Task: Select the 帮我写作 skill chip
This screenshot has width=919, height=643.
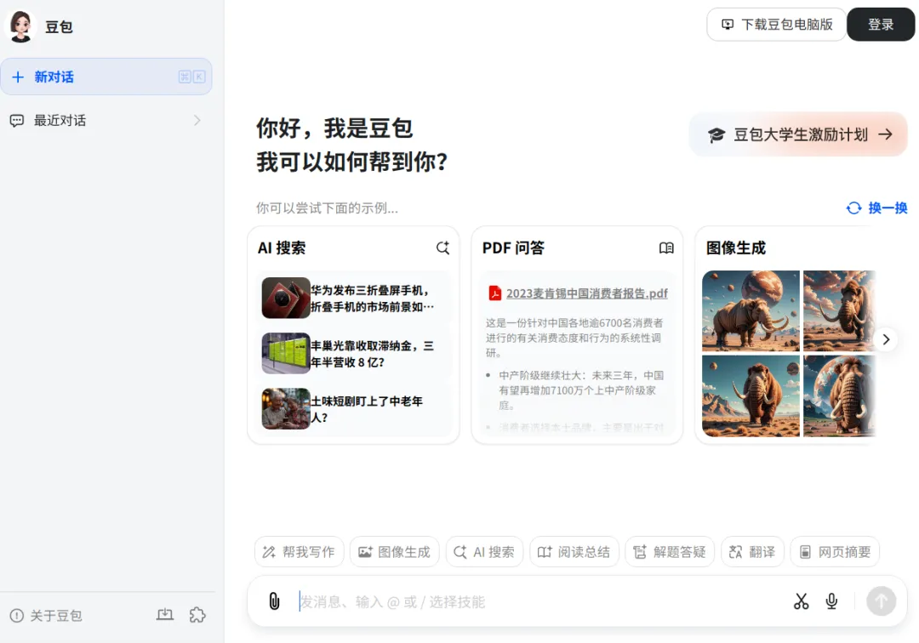Action: (x=299, y=552)
